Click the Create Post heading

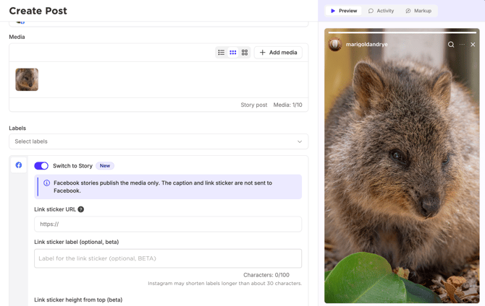(x=38, y=11)
